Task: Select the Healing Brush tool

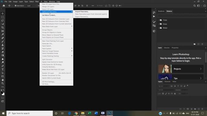Action: point(3,38)
